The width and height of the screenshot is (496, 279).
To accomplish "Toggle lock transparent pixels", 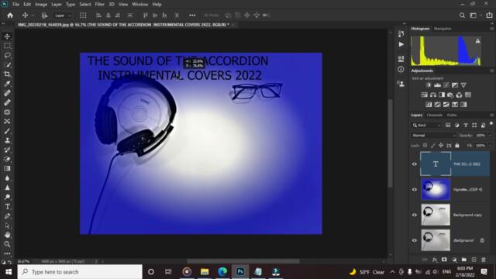I will 425,146.
